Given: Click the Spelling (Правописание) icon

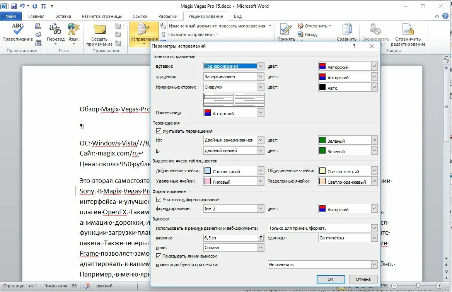Looking at the screenshot, I should [x=17, y=32].
